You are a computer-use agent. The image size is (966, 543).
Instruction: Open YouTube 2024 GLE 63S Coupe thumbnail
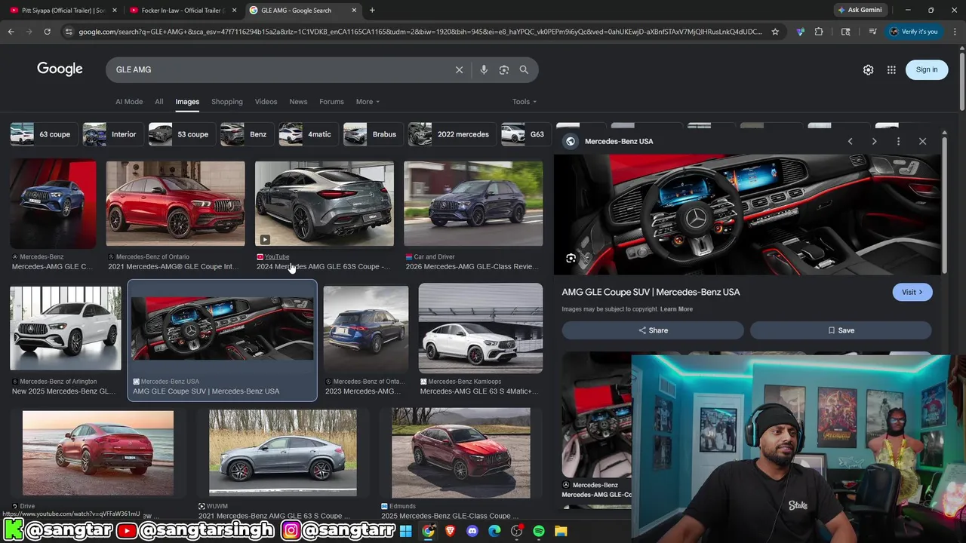point(325,204)
